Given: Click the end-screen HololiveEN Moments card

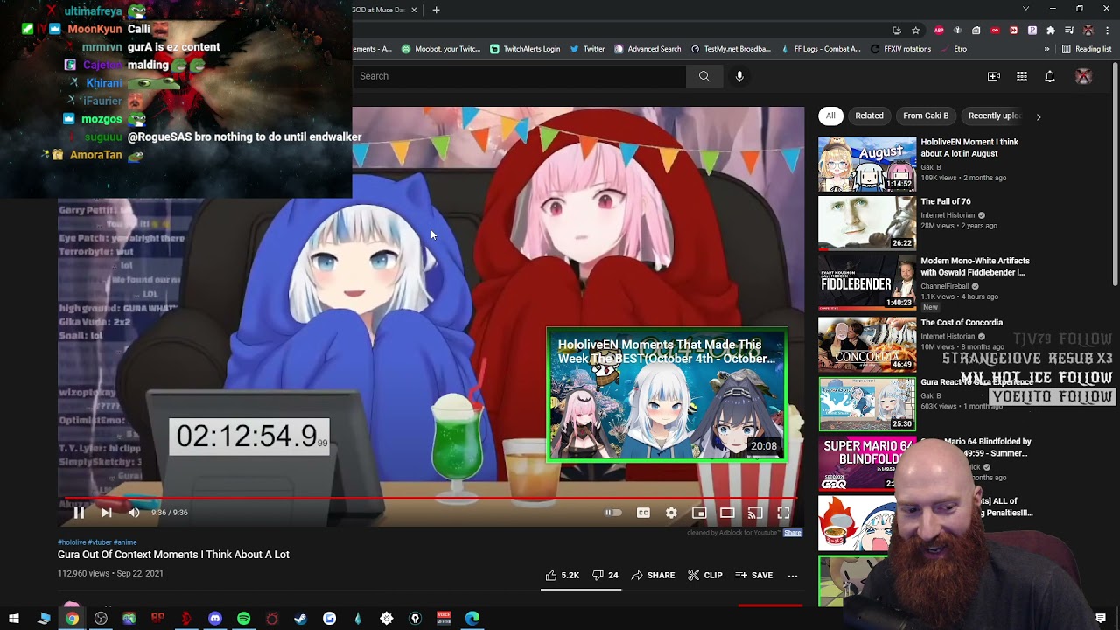Looking at the screenshot, I should [x=667, y=395].
